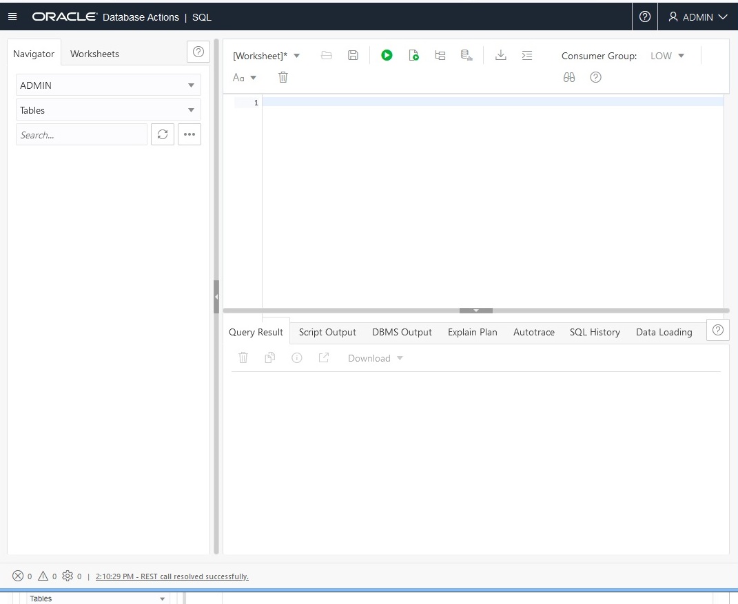738x604 pixels.
Task: Click the Download Editor Content icon
Action: (x=501, y=56)
